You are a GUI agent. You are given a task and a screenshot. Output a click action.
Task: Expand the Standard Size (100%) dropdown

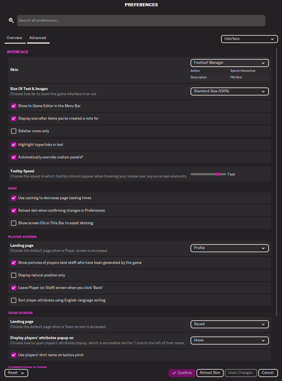(230, 91)
